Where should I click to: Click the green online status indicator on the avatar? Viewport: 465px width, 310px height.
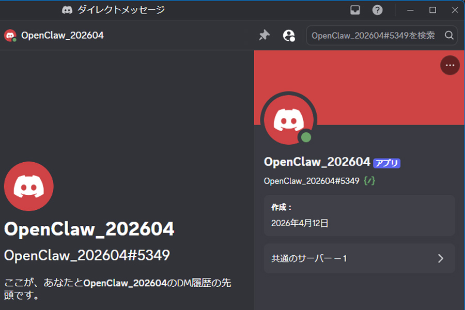[x=305, y=136]
